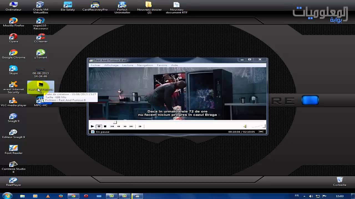Click the video seek bar thumb
Viewport: 355px width, 199px height.
coord(115,122)
